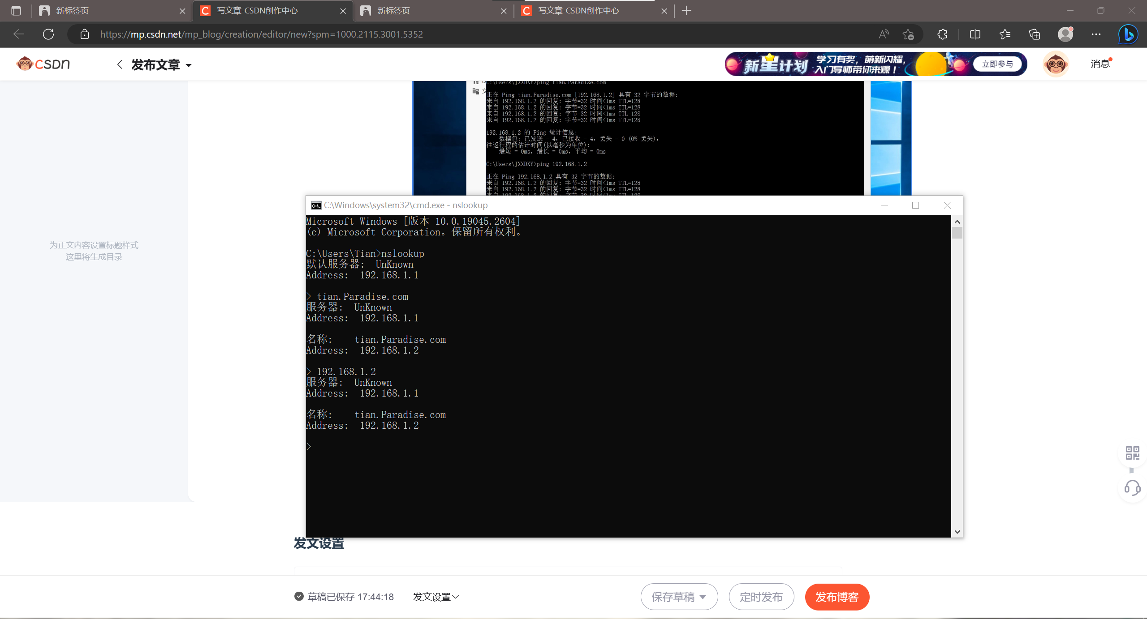Click the QR code icon on right
The image size is (1147, 619).
(1132, 453)
